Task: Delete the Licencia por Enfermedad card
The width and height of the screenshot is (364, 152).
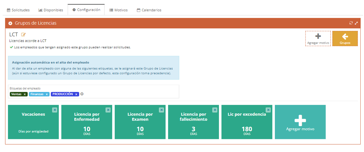Action: pos(108,110)
